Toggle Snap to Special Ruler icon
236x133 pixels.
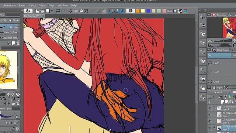pyautogui.click(x=116, y=11)
